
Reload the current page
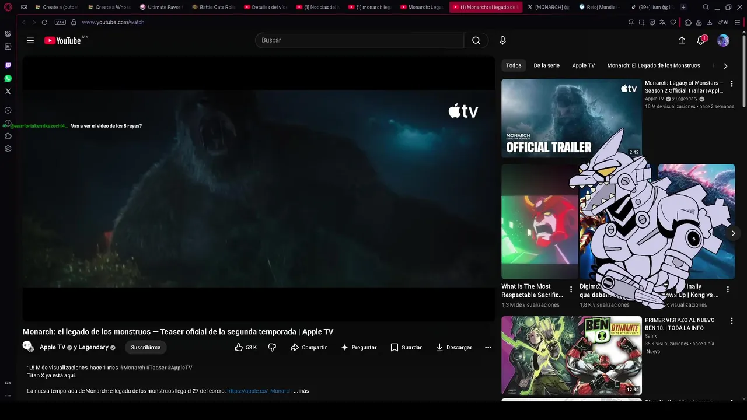tap(44, 22)
